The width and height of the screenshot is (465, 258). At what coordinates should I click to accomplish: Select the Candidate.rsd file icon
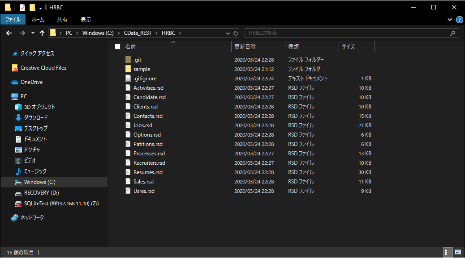pyautogui.click(x=128, y=97)
